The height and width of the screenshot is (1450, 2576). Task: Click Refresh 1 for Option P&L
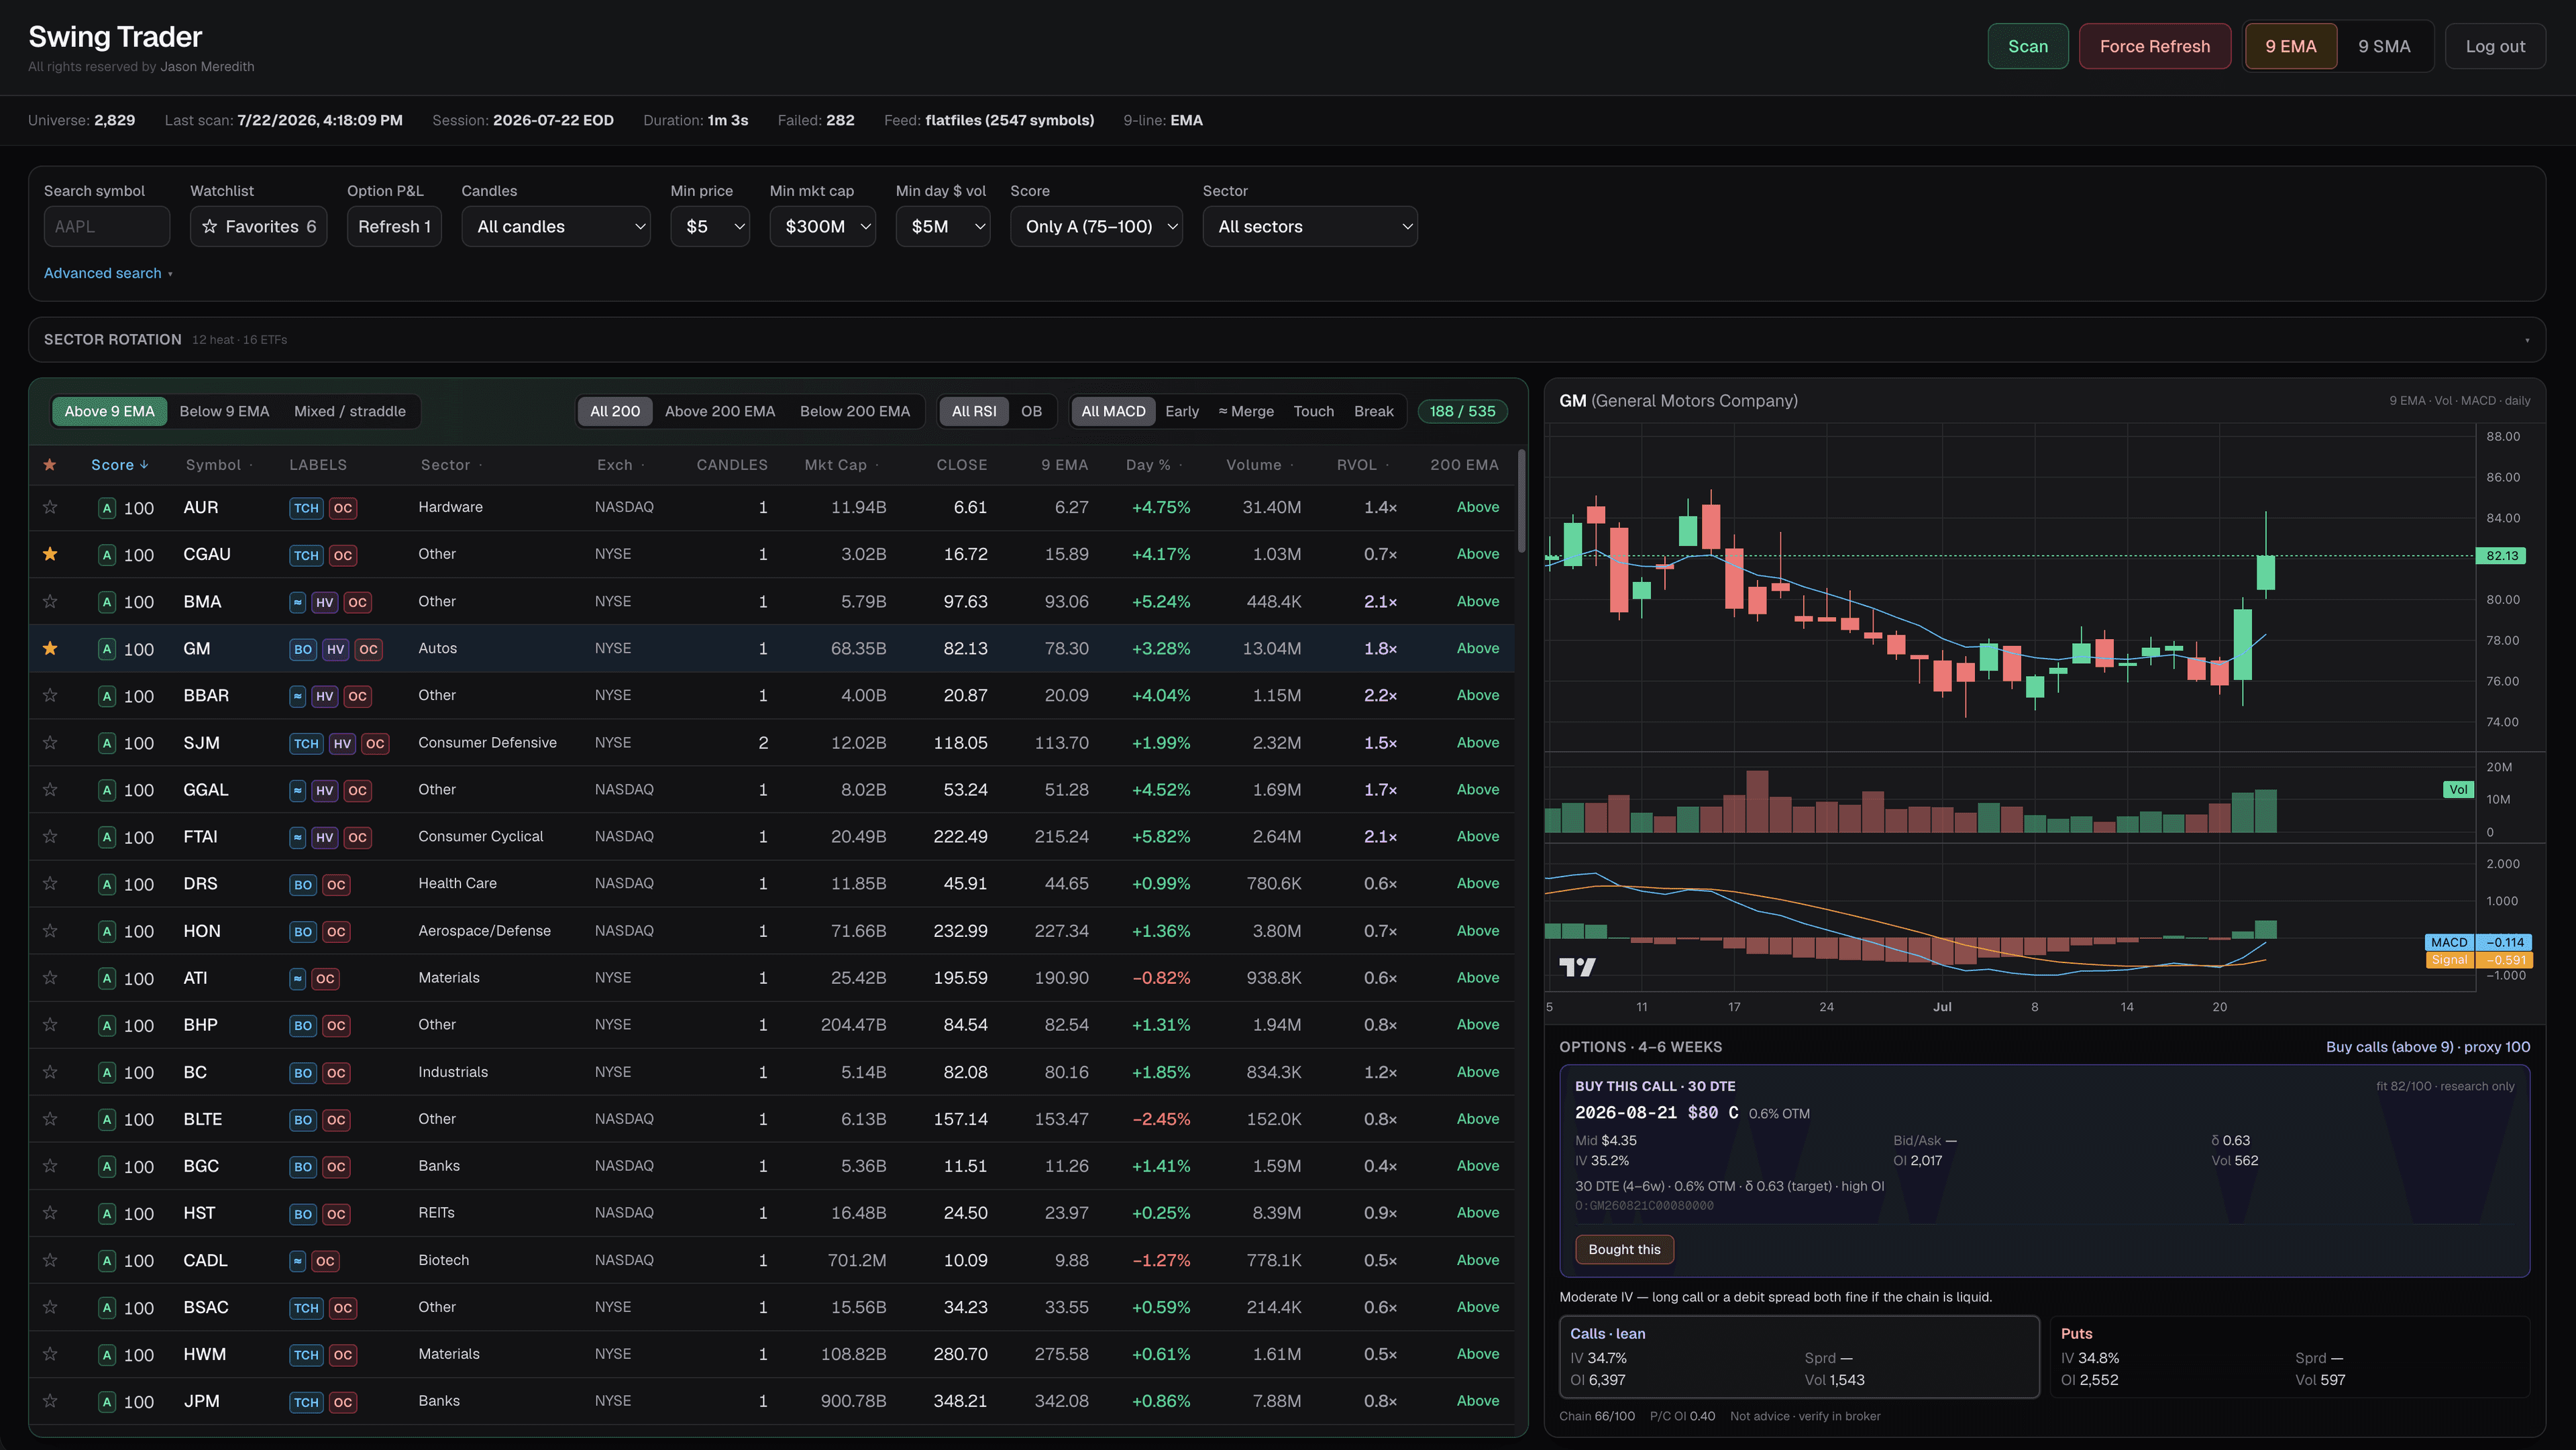pyautogui.click(x=394, y=227)
